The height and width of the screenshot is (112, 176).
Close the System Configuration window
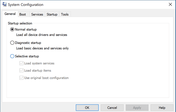click(170, 5)
